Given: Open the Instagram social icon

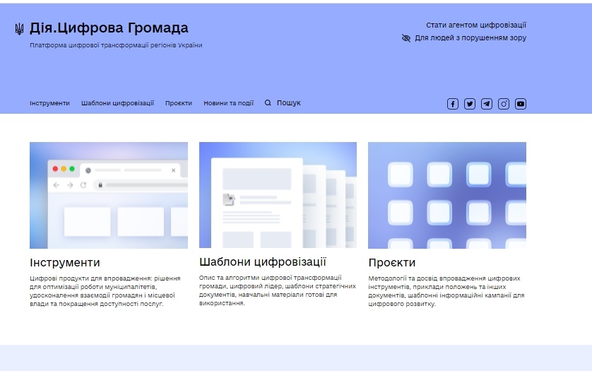Looking at the screenshot, I should (504, 104).
